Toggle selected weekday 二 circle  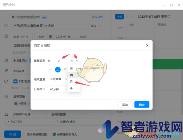[58, 70]
